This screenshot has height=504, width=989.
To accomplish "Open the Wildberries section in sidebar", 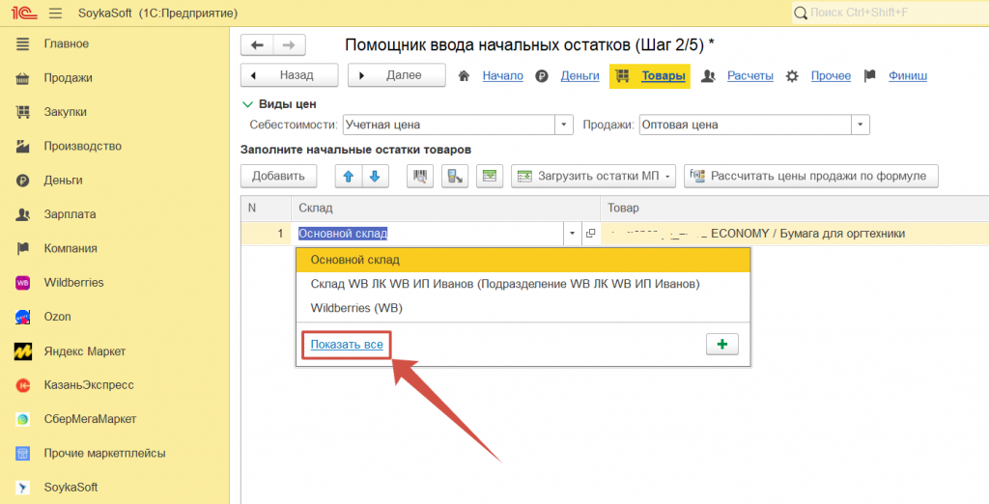I will pyautogui.click(x=73, y=283).
